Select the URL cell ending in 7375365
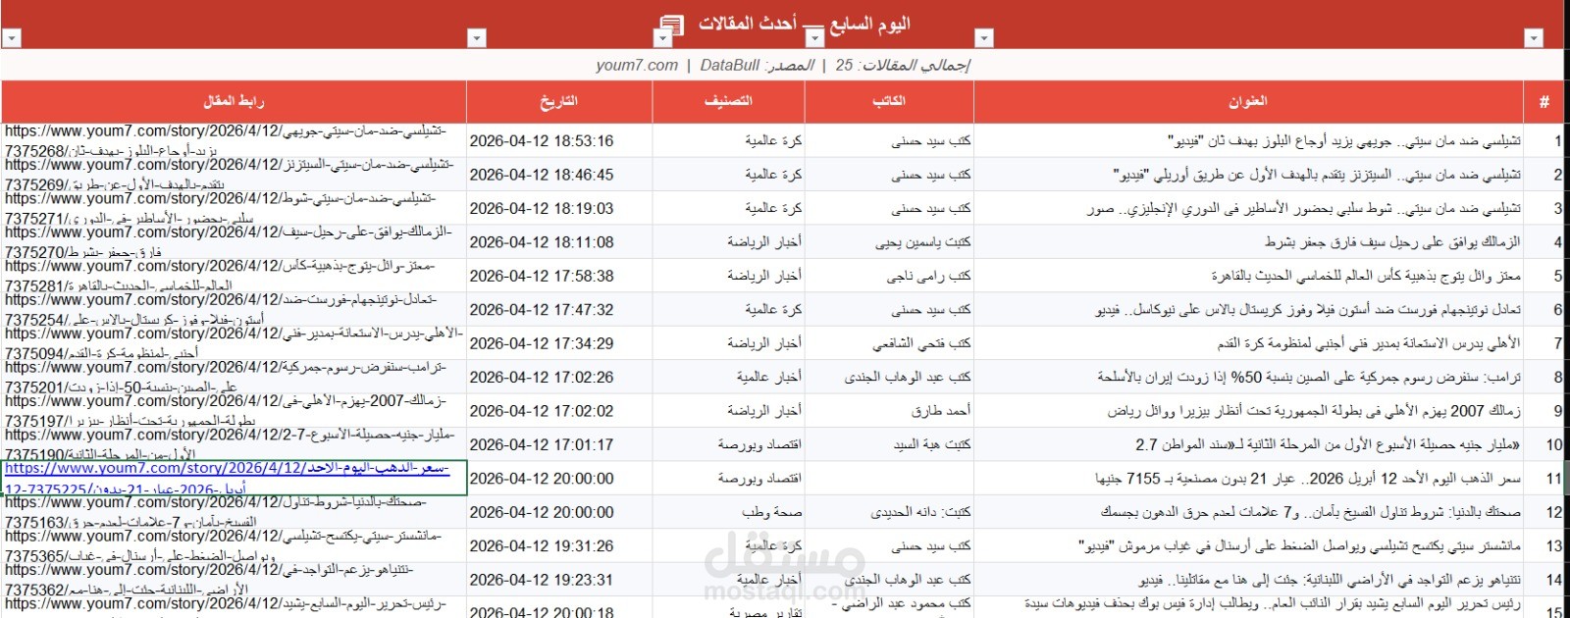Image resolution: width=1570 pixels, height=618 pixels. tap(234, 545)
